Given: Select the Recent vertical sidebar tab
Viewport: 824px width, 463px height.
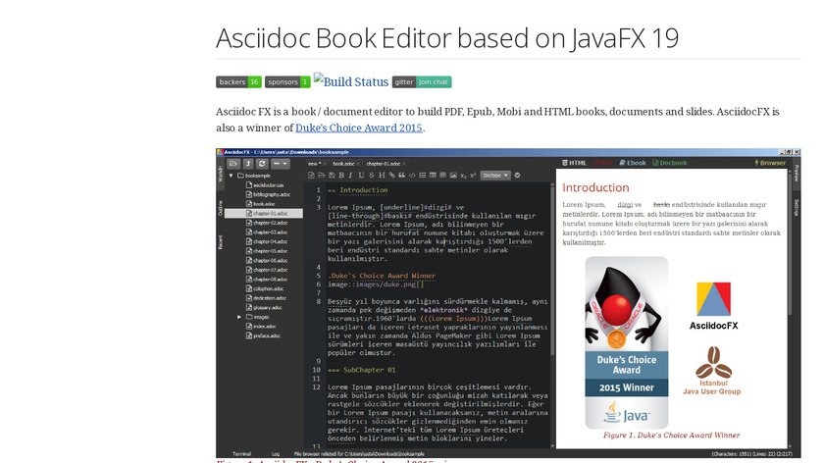Looking at the screenshot, I should point(220,242).
